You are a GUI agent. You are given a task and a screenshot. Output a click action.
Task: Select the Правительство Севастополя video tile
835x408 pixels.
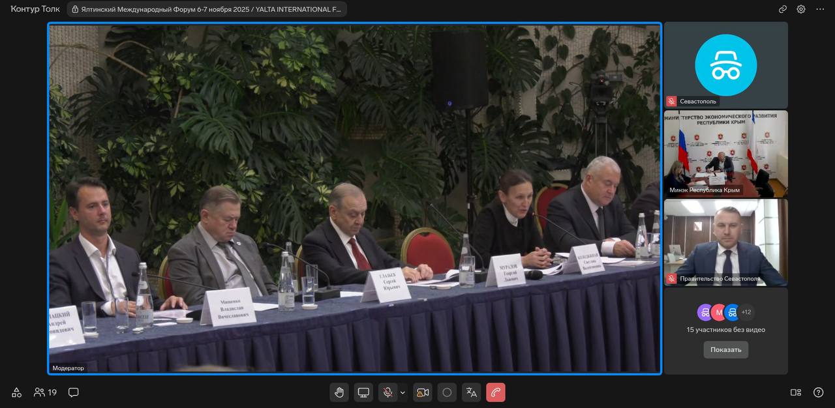pos(725,242)
